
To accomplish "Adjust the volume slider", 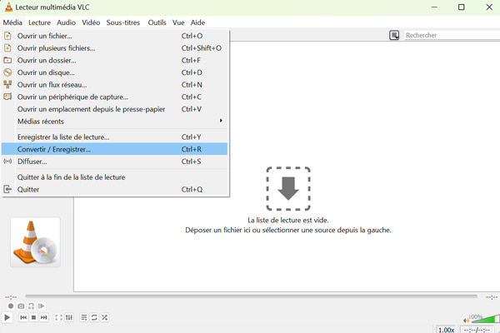I will pos(485,318).
